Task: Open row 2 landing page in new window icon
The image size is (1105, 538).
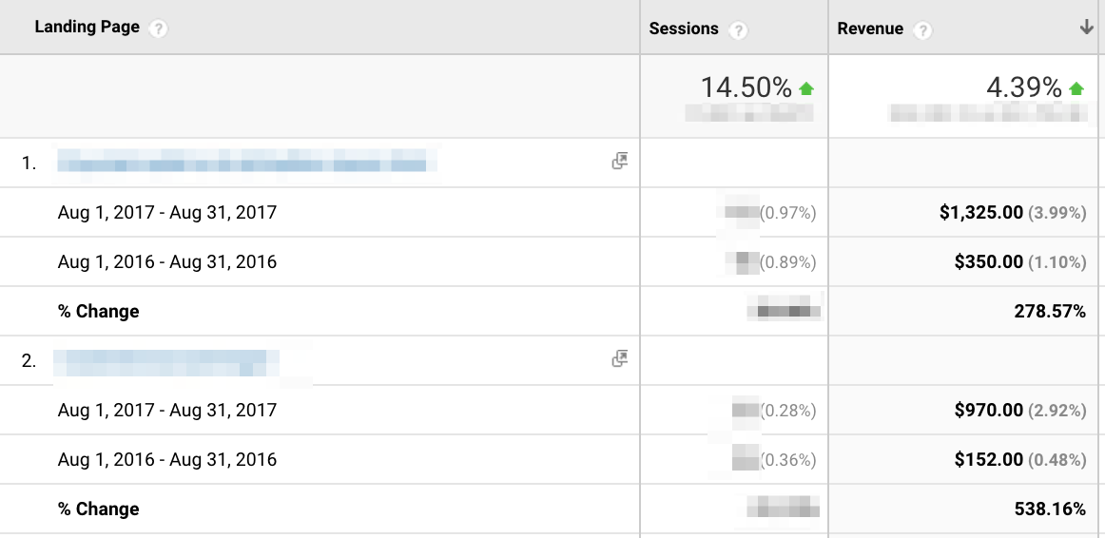Action: point(620,359)
